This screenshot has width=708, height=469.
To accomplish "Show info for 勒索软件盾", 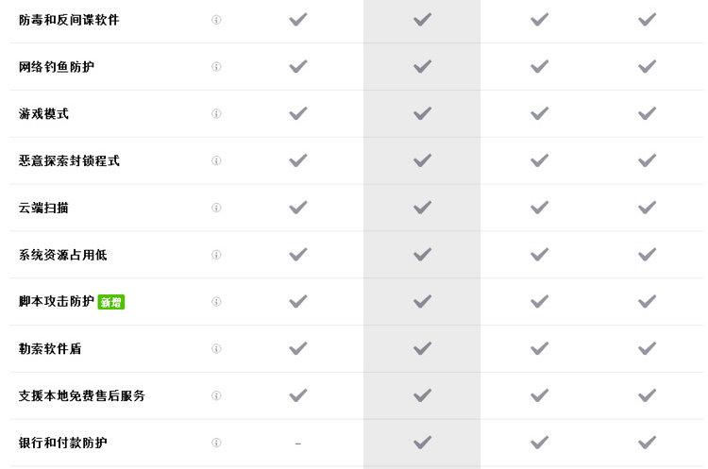I will tap(216, 348).
